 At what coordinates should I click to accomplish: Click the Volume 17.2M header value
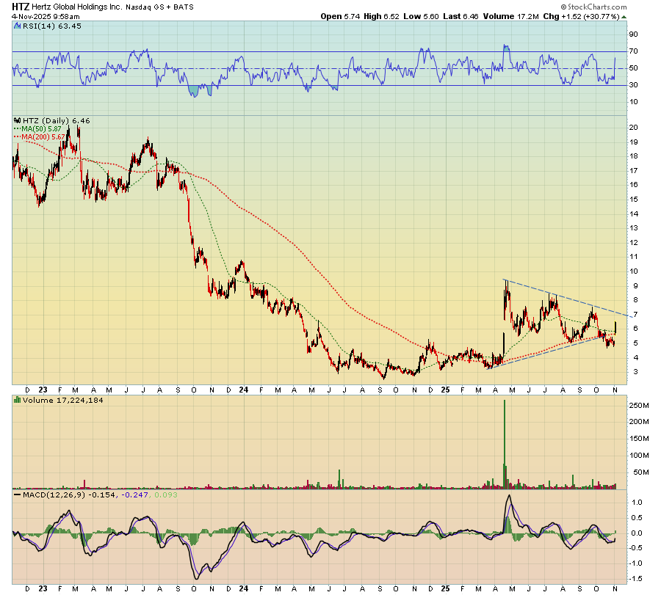coord(511,16)
